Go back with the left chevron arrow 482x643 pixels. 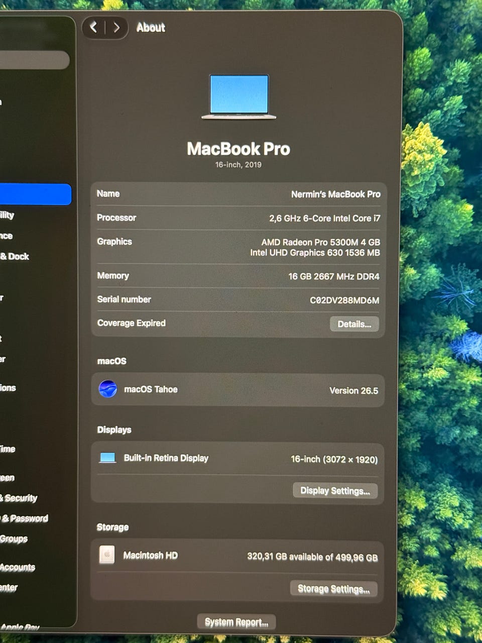(x=93, y=27)
